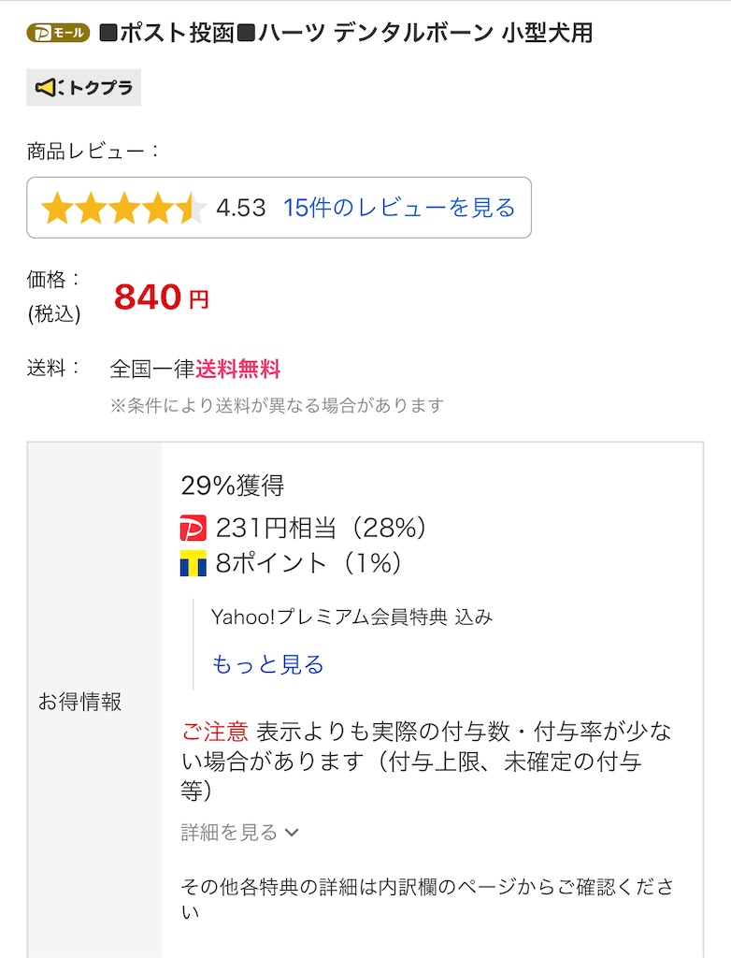Click the gold star rating icons
The width and height of the screenshot is (731, 958).
click(123, 208)
